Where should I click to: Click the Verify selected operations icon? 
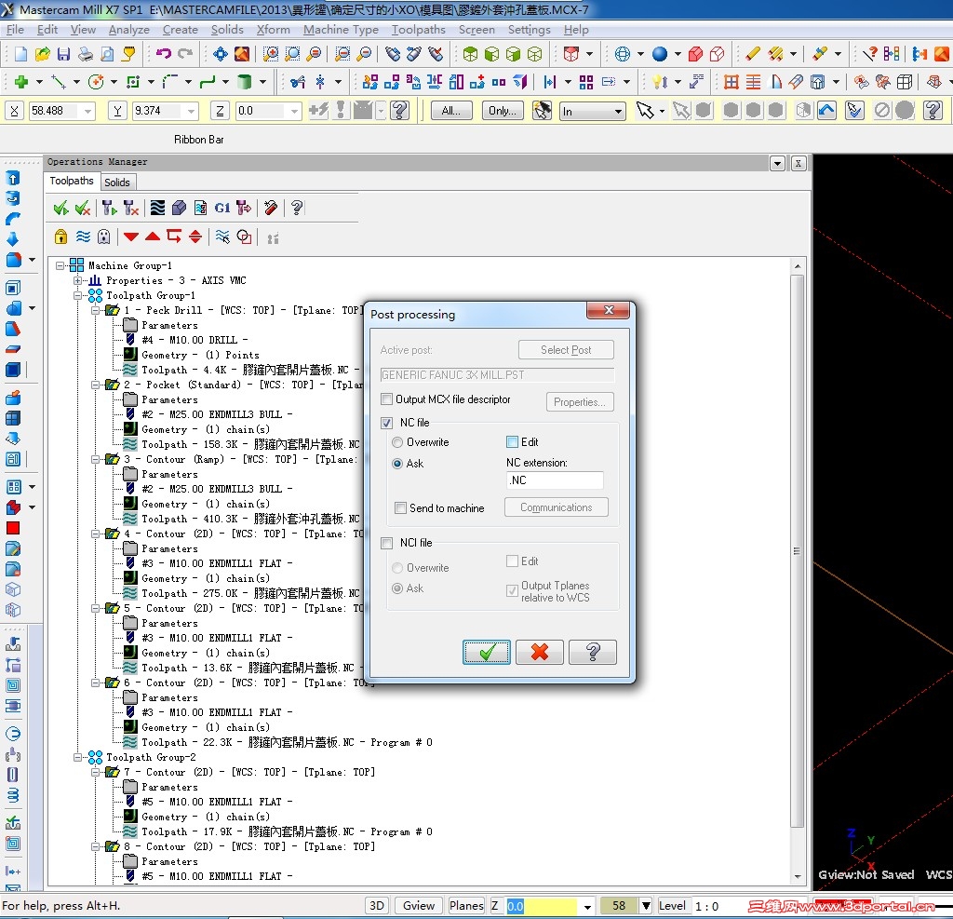point(179,208)
